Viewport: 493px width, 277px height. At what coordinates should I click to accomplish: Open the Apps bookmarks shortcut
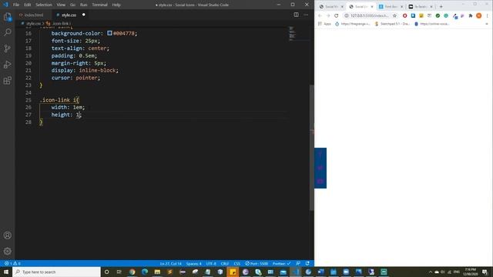325,24
